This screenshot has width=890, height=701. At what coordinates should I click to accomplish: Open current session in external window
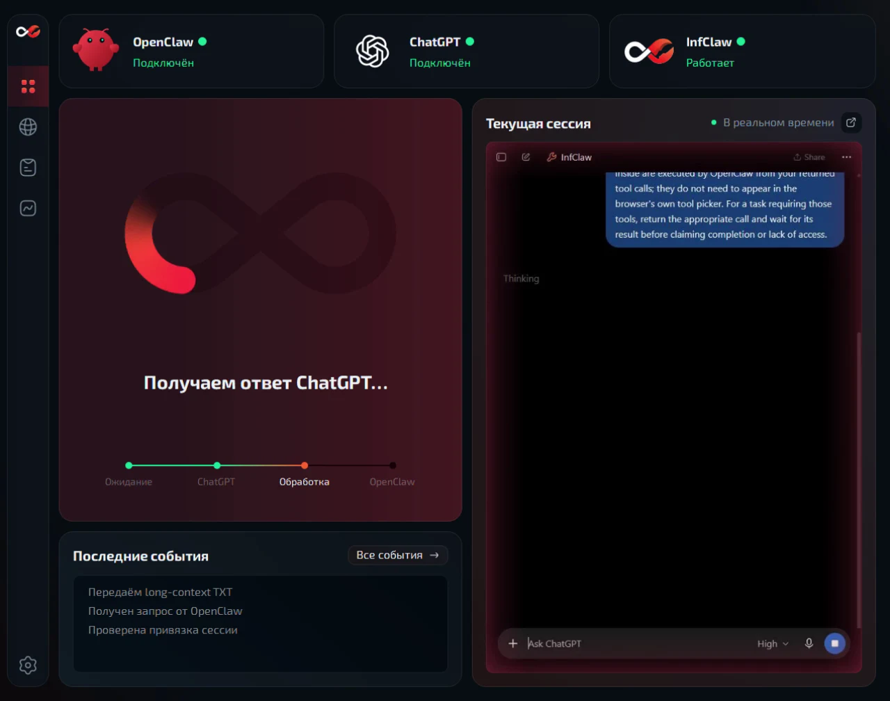click(851, 122)
